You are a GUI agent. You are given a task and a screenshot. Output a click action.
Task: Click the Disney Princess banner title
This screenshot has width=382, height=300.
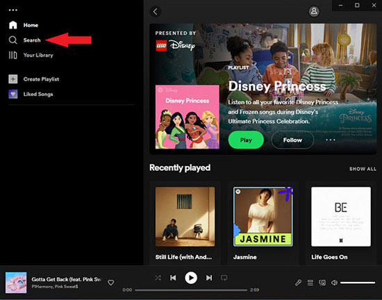pos(277,86)
